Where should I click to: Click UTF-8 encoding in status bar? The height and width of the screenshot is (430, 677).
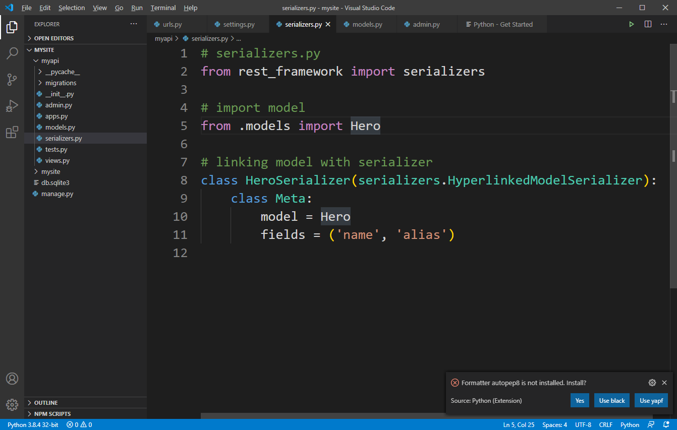583,425
